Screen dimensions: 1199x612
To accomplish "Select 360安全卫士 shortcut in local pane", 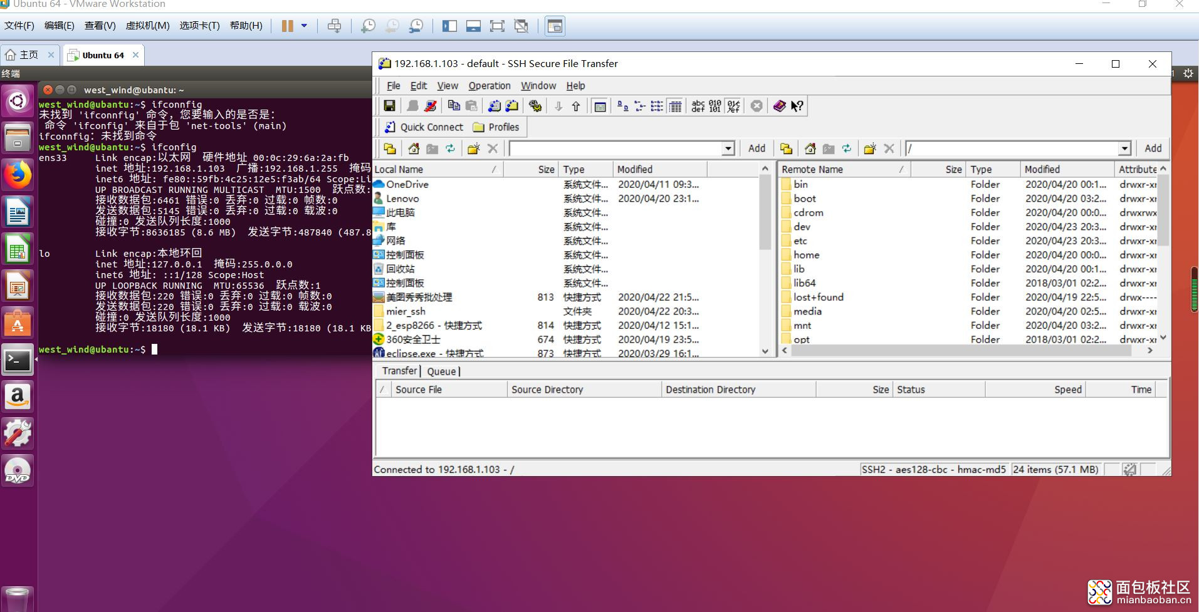I will pos(413,340).
